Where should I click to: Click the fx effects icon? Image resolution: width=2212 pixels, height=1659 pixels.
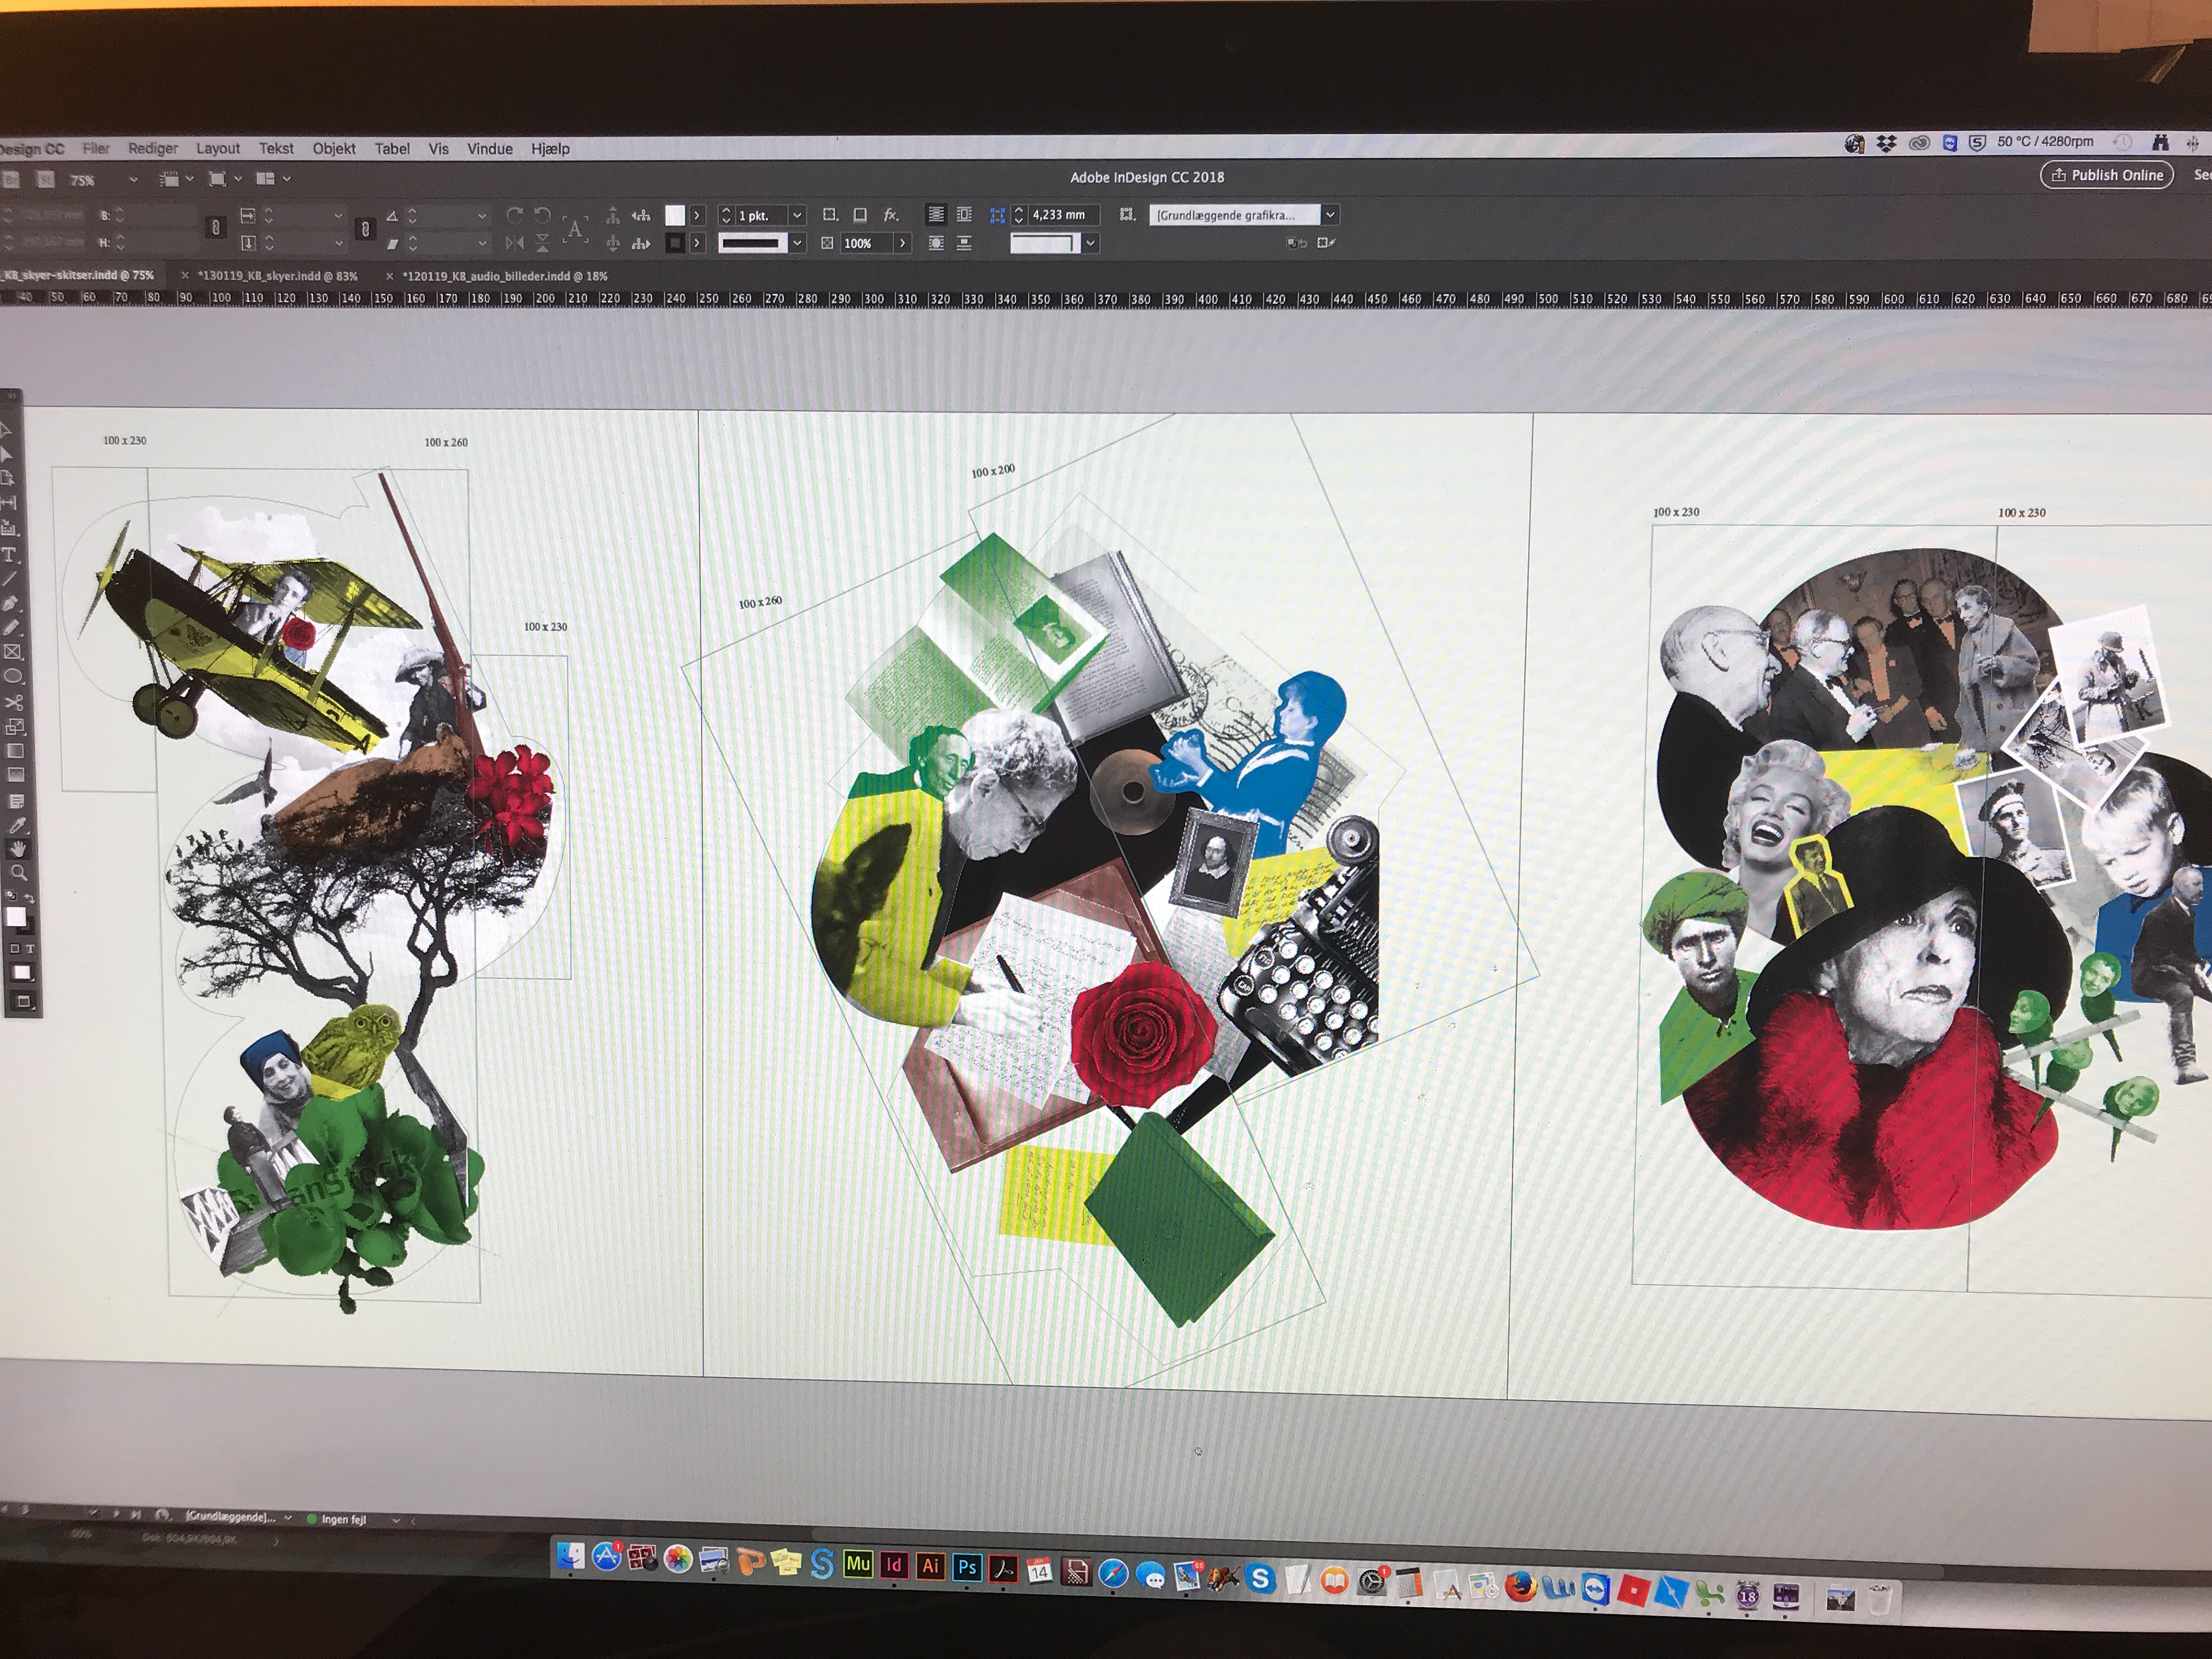click(890, 215)
